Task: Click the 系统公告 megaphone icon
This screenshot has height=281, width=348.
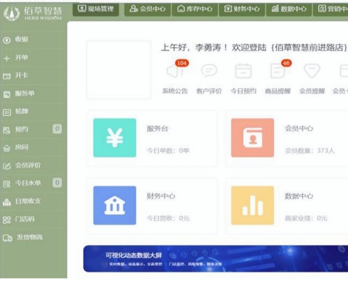Action: (174, 71)
